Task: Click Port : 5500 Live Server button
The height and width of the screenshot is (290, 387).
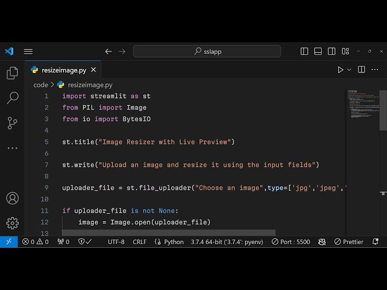Action: 291,242
